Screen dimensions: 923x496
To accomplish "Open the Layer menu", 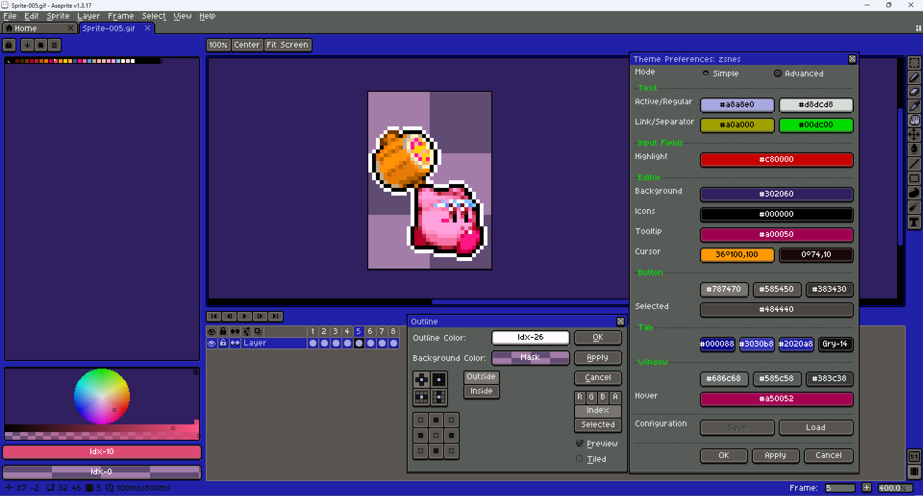I will (89, 16).
